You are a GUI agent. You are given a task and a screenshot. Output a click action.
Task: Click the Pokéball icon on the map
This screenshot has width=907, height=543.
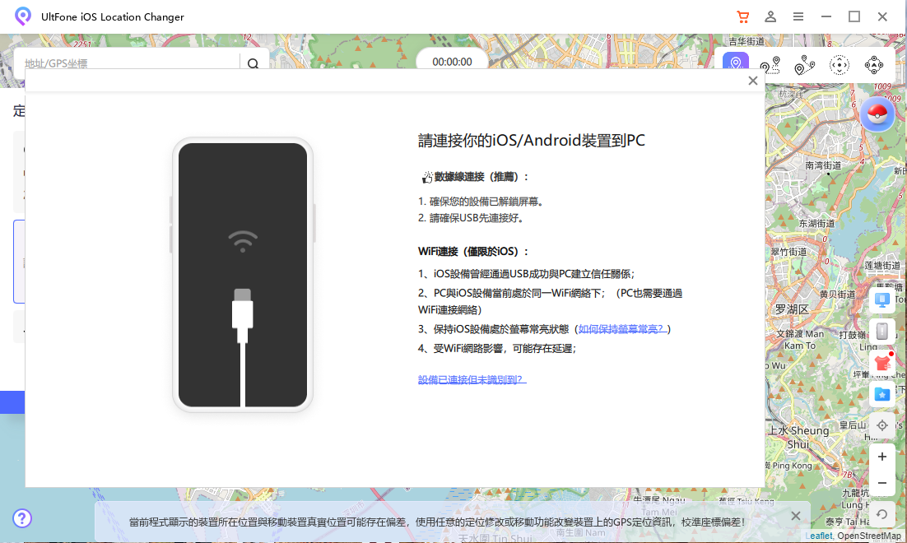(877, 114)
